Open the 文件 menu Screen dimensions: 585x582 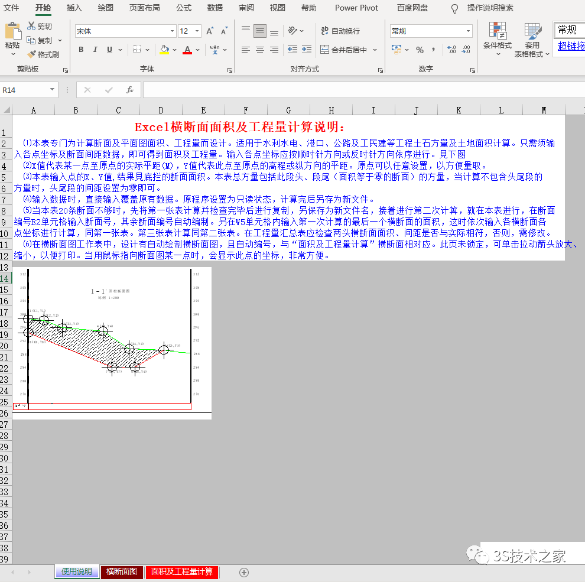(x=11, y=8)
